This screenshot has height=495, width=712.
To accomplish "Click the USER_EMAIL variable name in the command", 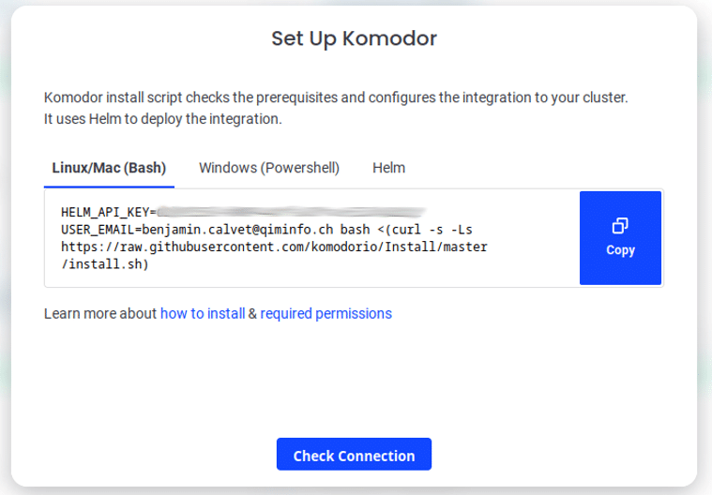I will pyautogui.click(x=98, y=230).
